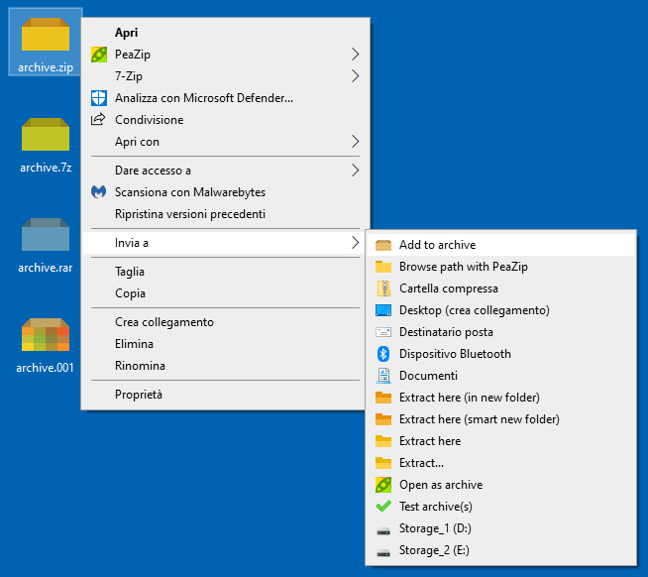The height and width of the screenshot is (577, 648).
Task: Choose Ripristina versioni precedenti
Action: coord(225,214)
